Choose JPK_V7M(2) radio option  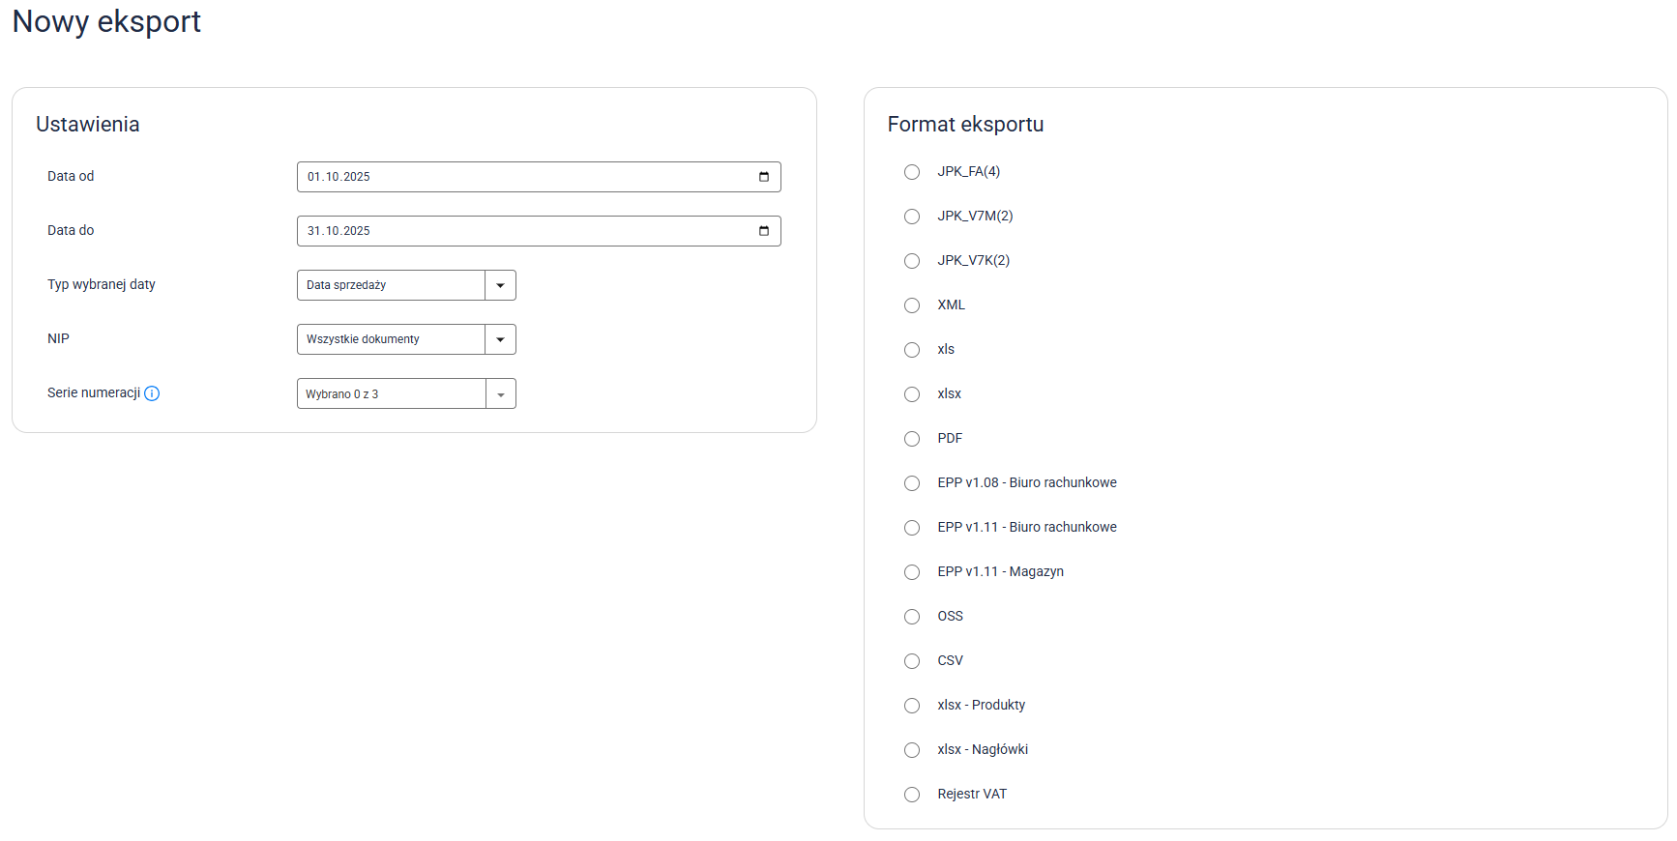(x=912, y=217)
